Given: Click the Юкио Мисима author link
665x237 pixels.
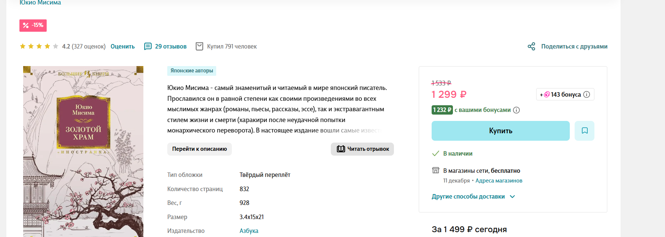Looking at the screenshot, I should click(x=40, y=3).
